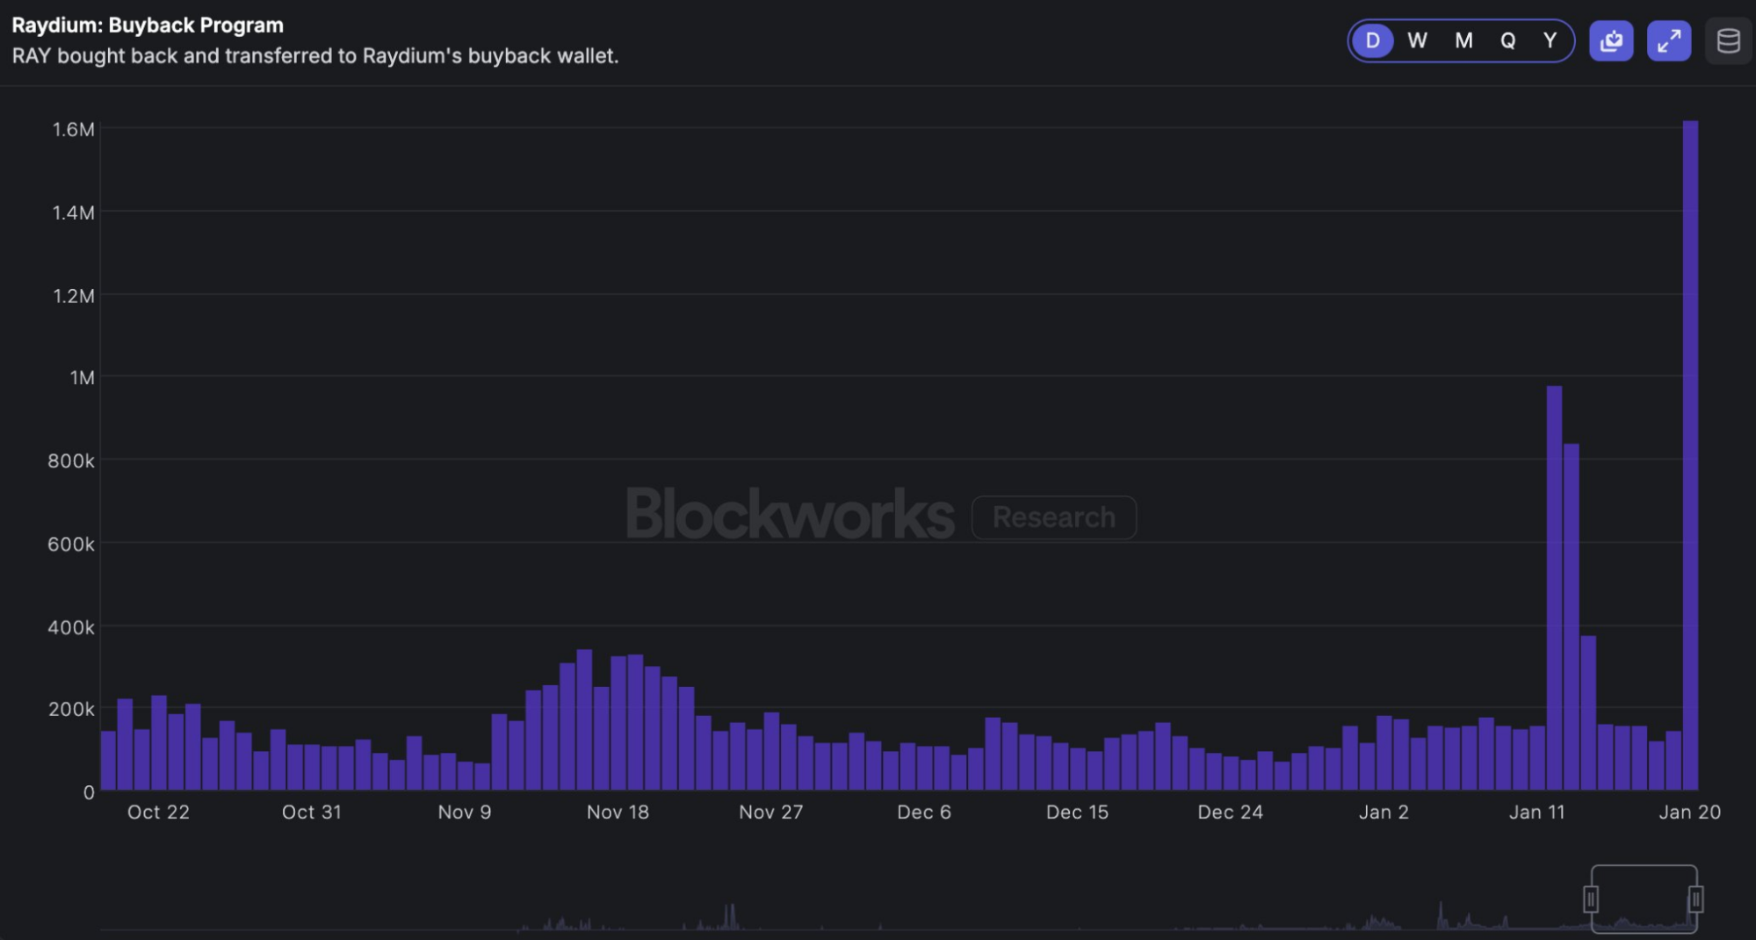This screenshot has height=940, width=1756.
Task: Click the range selector window in mini chart
Action: (1644, 899)
